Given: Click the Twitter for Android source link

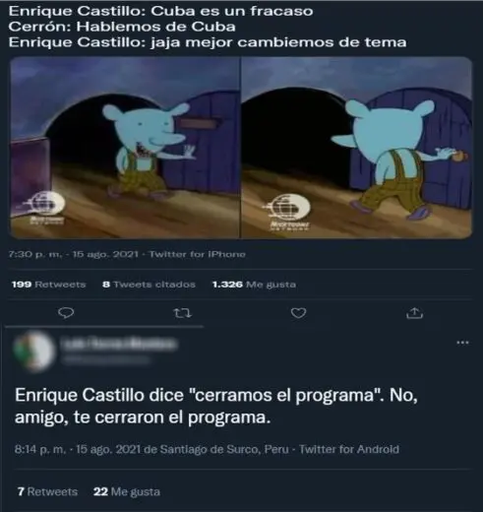Looking at the screenshot, I should click(x=349, y=449).
